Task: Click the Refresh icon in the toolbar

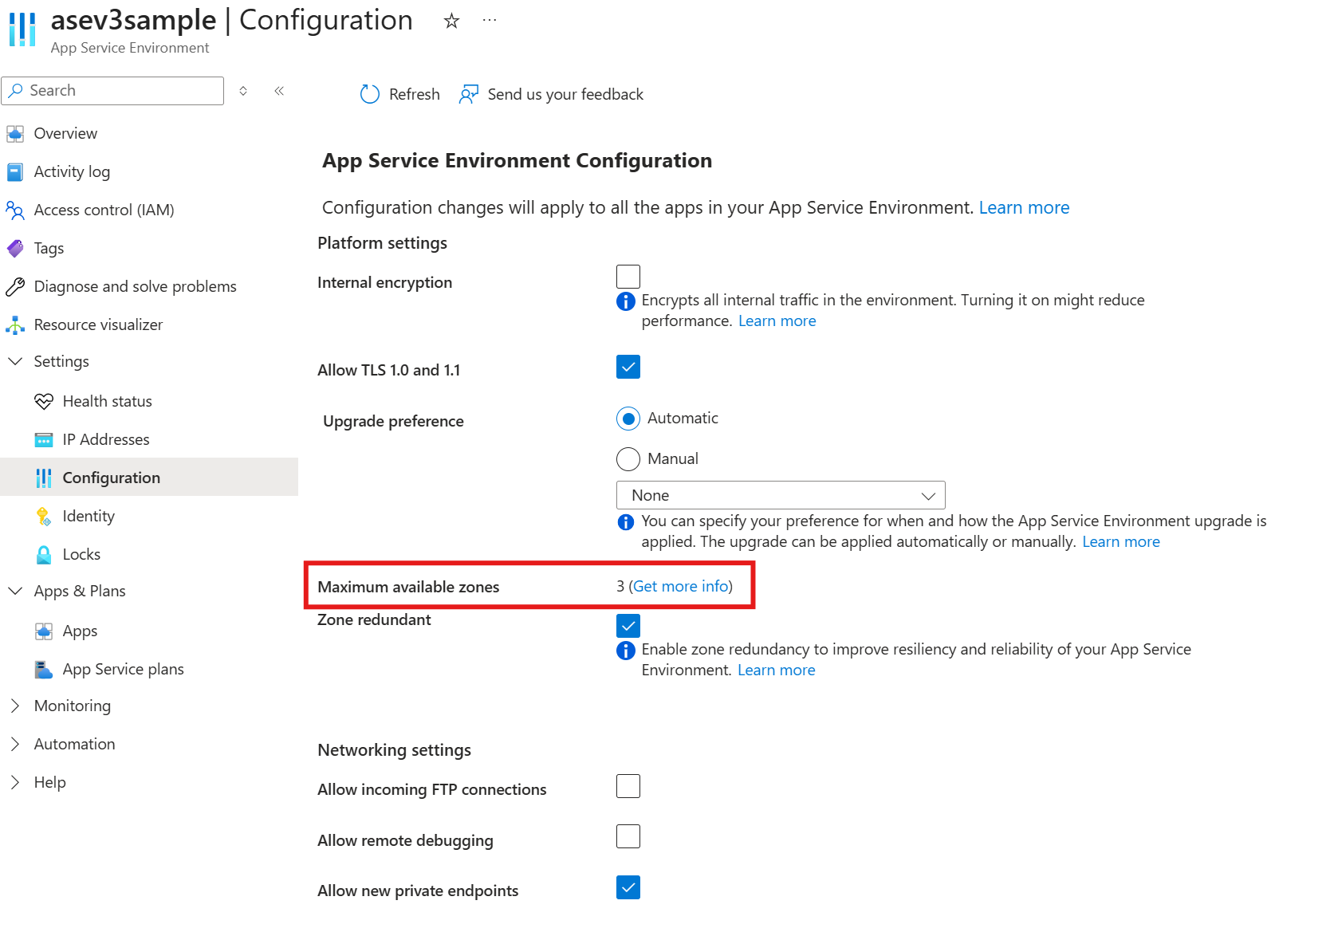Action: [370, 94]
